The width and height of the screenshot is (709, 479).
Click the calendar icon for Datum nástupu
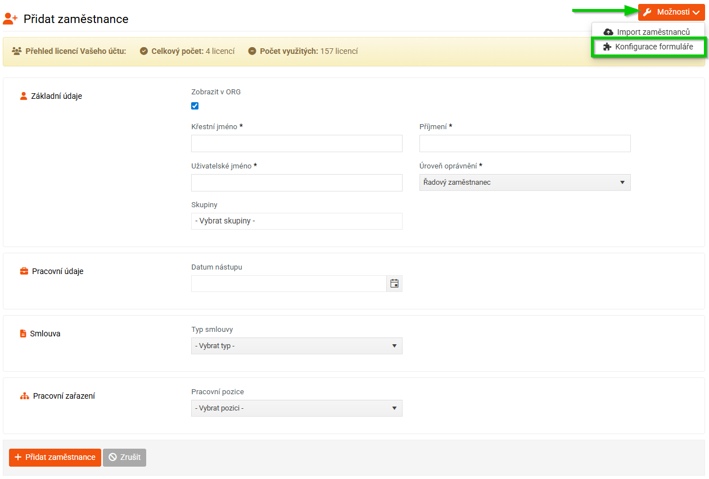pos(394,284)
